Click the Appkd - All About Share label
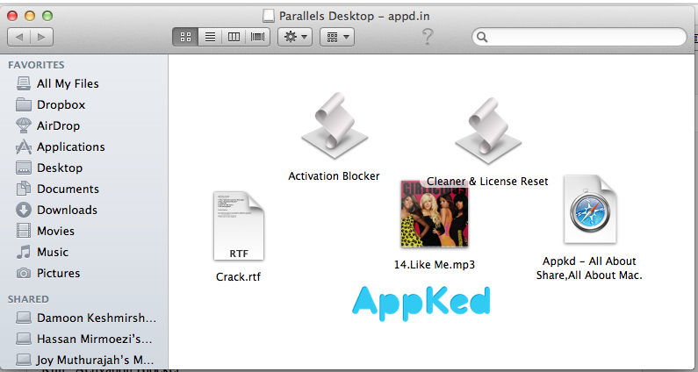698x372 pixels. point(589,268)
